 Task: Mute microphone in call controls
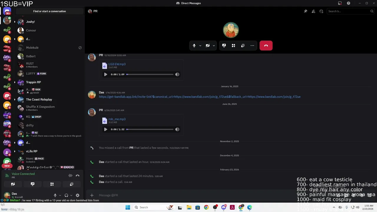[x=194, y=46]
